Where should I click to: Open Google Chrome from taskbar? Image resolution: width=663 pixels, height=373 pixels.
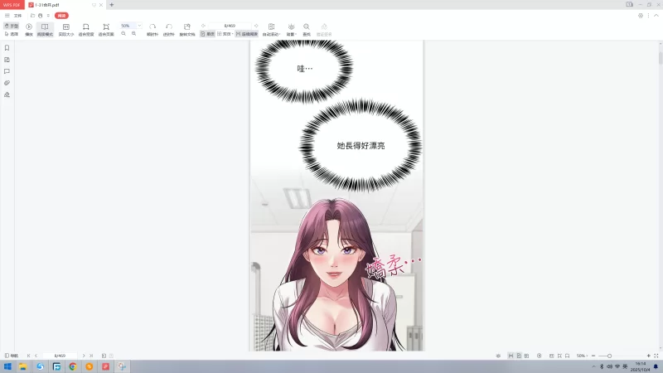click(73, 366)
